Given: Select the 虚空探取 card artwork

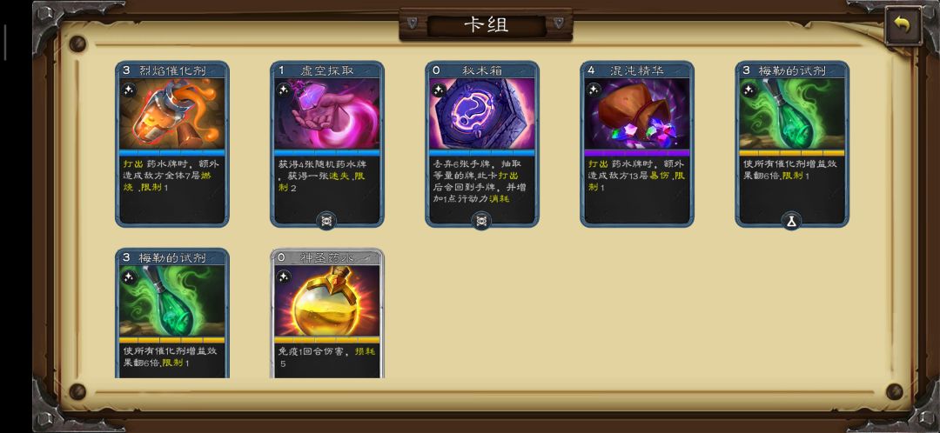Looking at the screenshot, I should 326,114.
